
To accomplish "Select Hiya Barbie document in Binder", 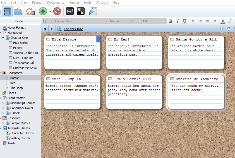I will (21, 43).
